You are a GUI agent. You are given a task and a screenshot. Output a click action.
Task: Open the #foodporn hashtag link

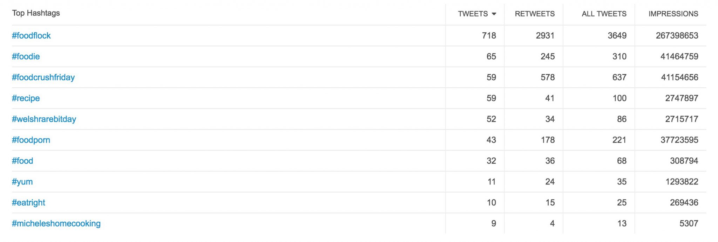coord(31,140)
